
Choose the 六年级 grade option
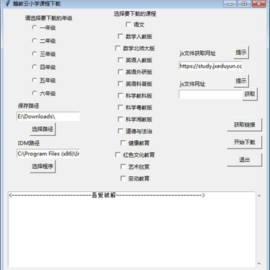34,93
